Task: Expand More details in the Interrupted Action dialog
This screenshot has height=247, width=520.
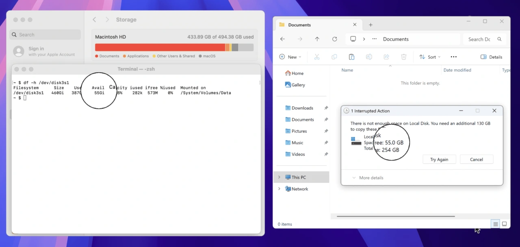Action: (367, 178)
